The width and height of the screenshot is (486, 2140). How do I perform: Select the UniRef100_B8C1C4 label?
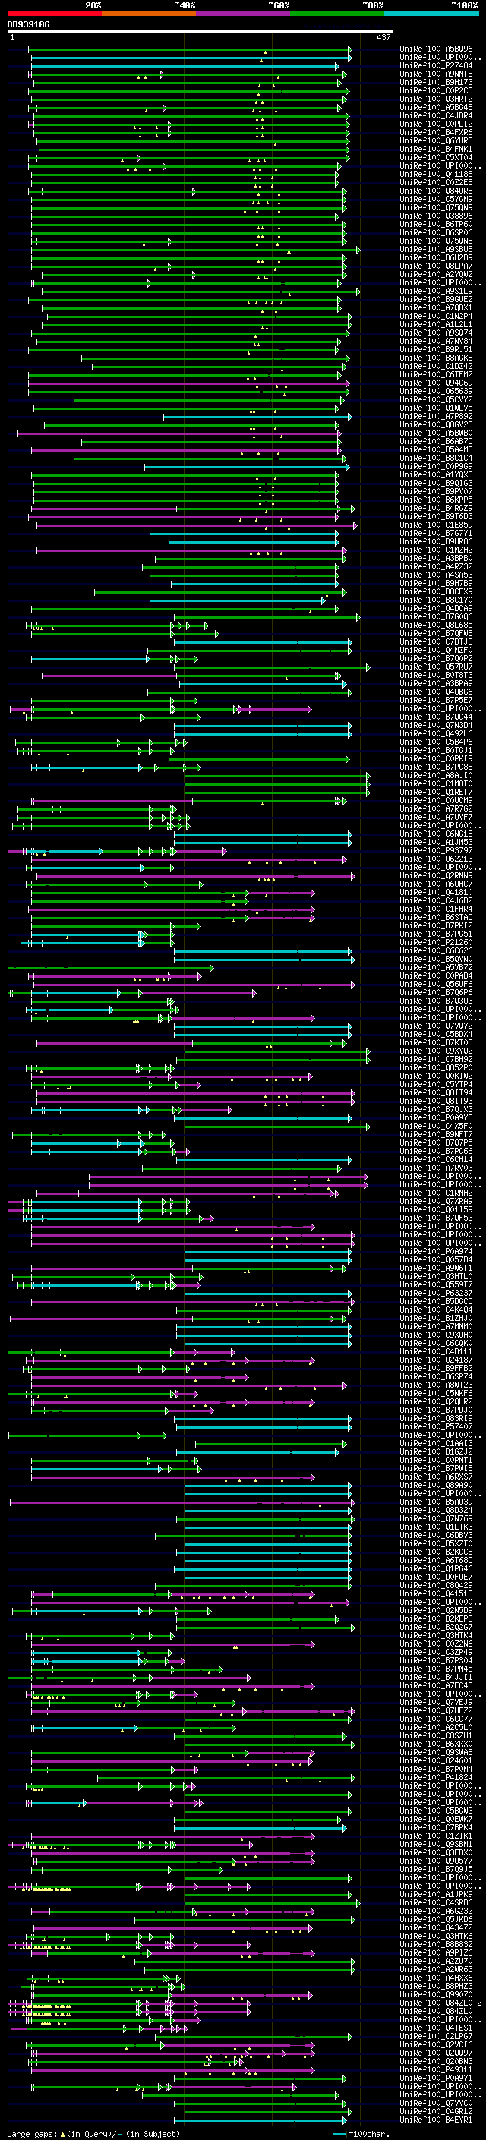coord(436,458)
